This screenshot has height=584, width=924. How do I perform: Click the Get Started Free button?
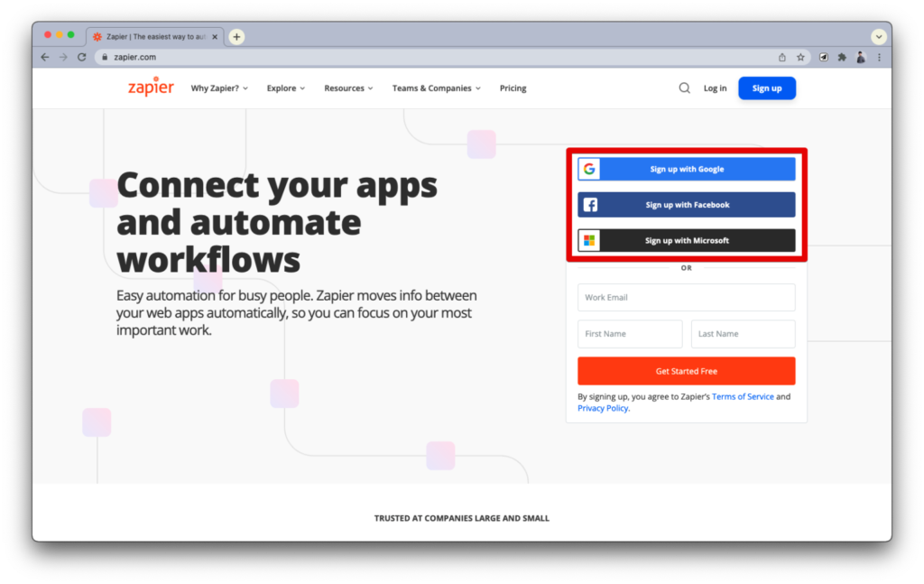tap(687, 371)
